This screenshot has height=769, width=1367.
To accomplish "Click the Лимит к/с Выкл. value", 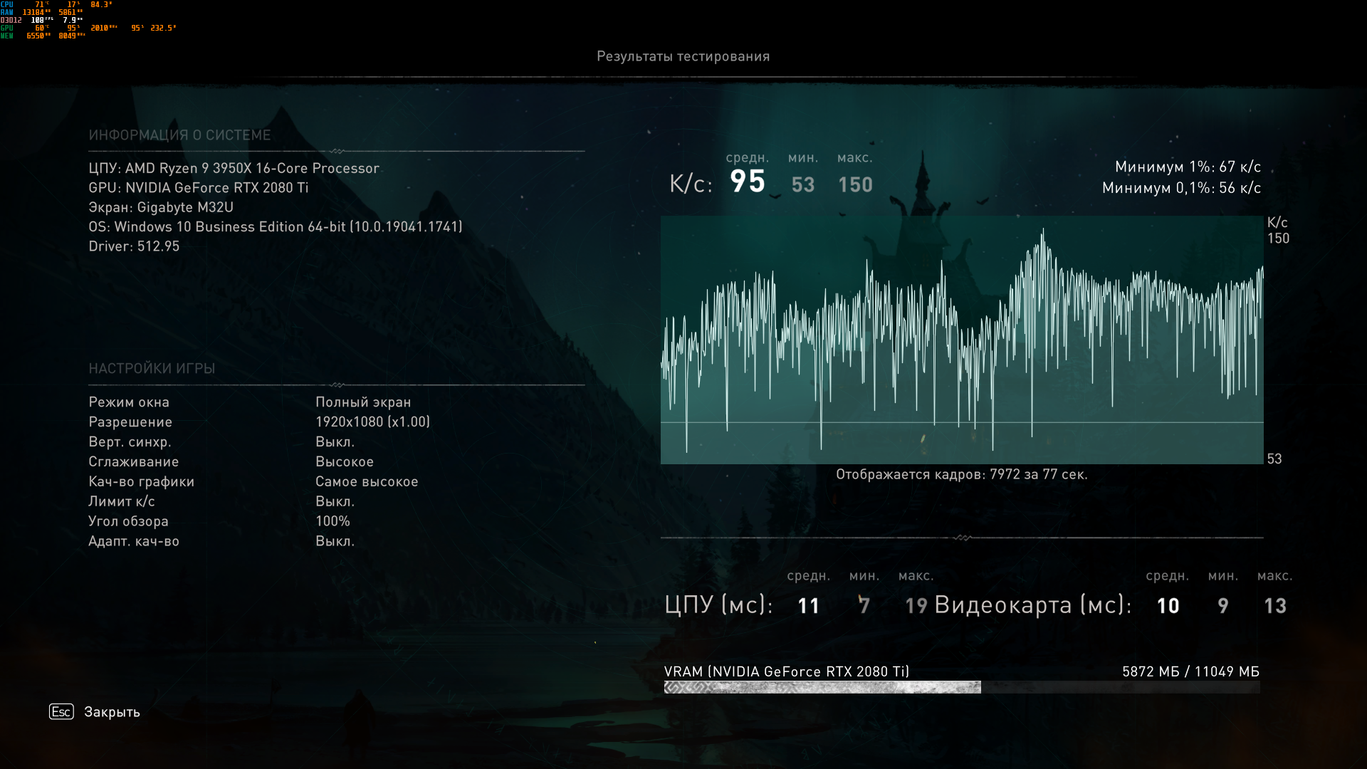I will 335,501.
